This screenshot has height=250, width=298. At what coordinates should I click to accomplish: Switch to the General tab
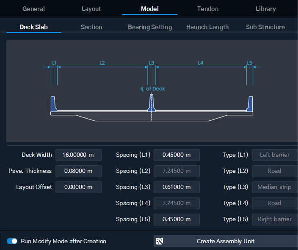(33, 9)
